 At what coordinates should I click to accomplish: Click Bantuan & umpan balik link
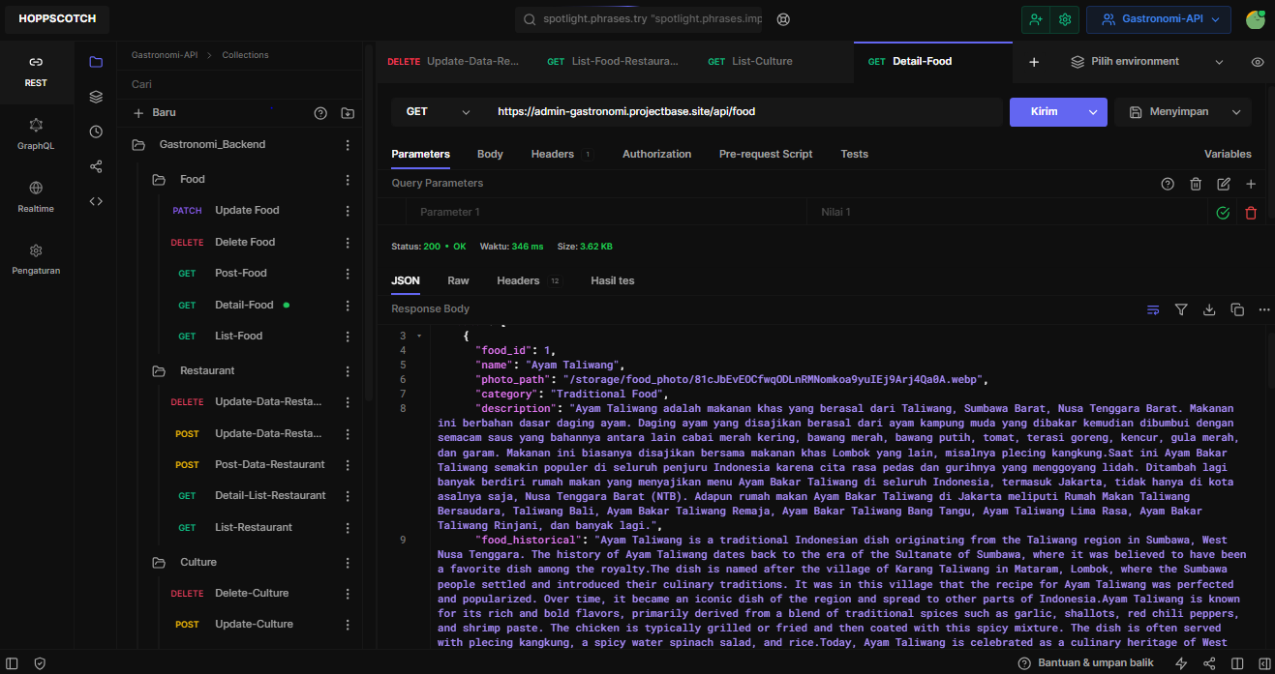tap(1087, 662)
